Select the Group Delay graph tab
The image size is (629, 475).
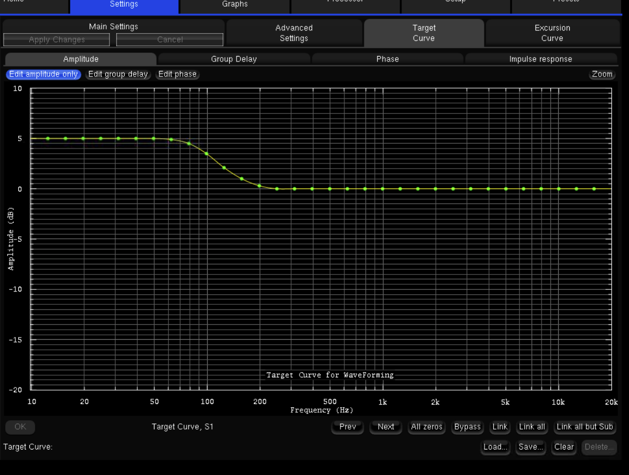[x=234, y=59]
